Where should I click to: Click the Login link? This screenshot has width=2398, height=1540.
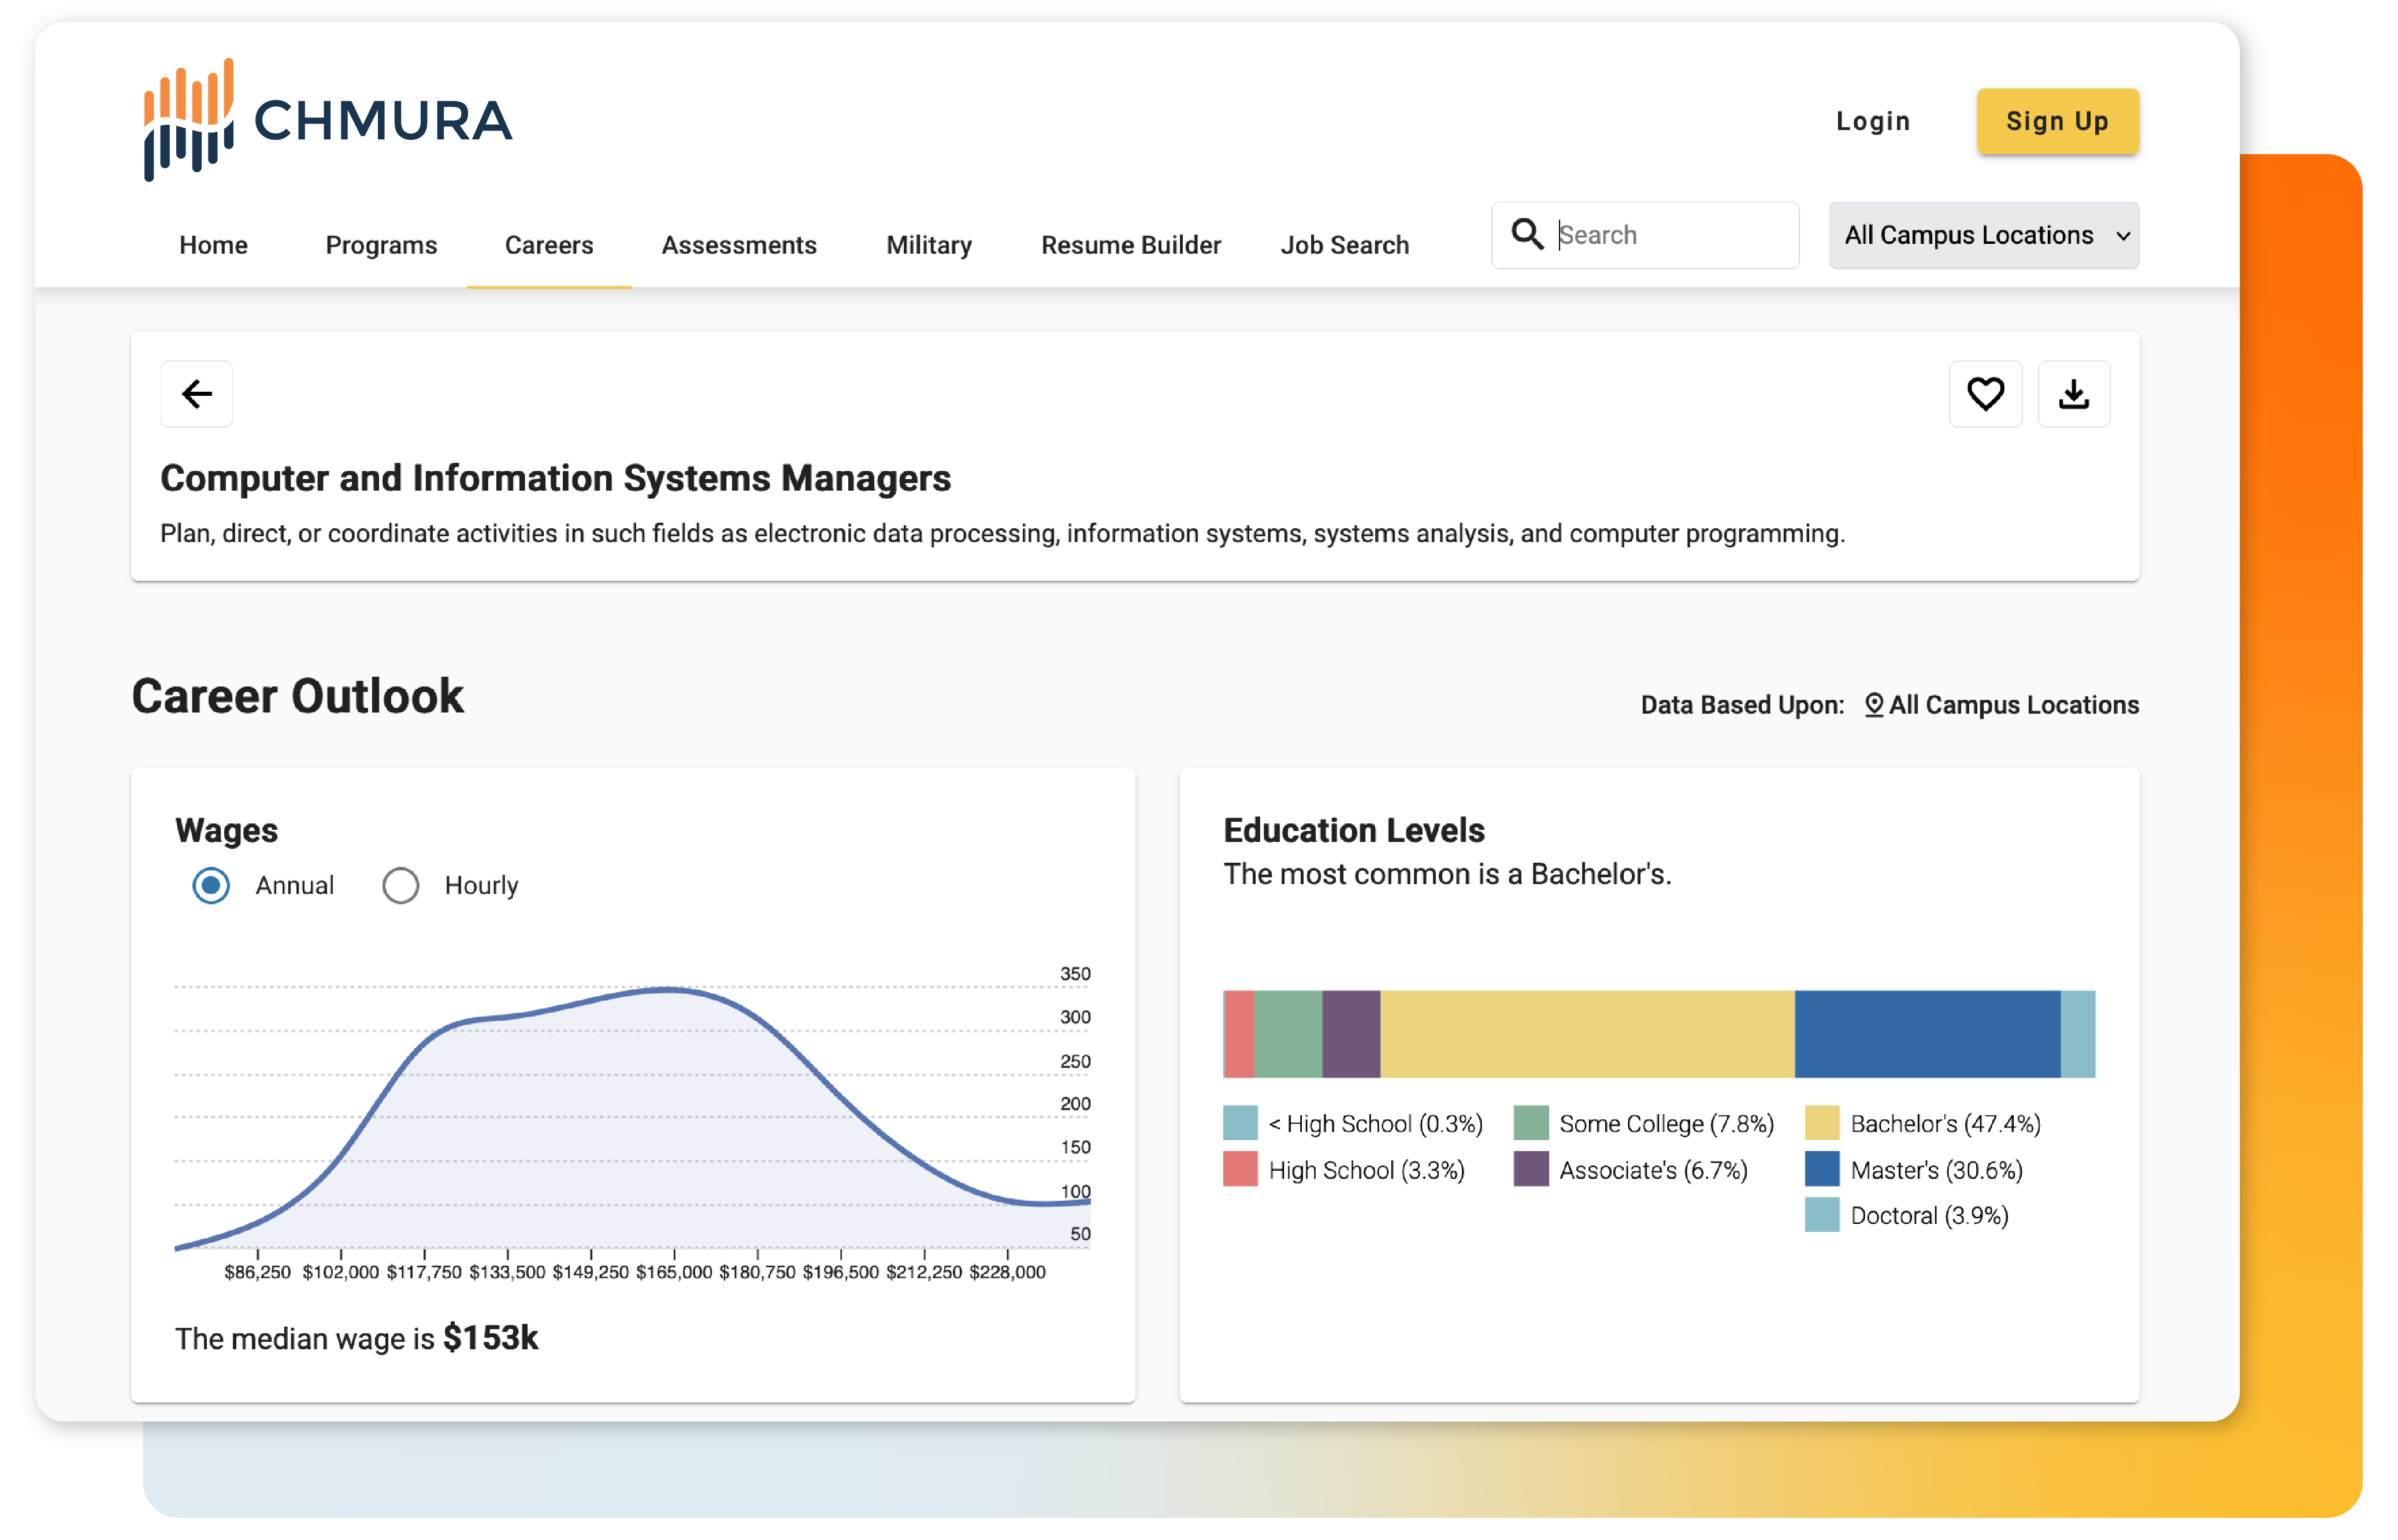(1873, 121)
